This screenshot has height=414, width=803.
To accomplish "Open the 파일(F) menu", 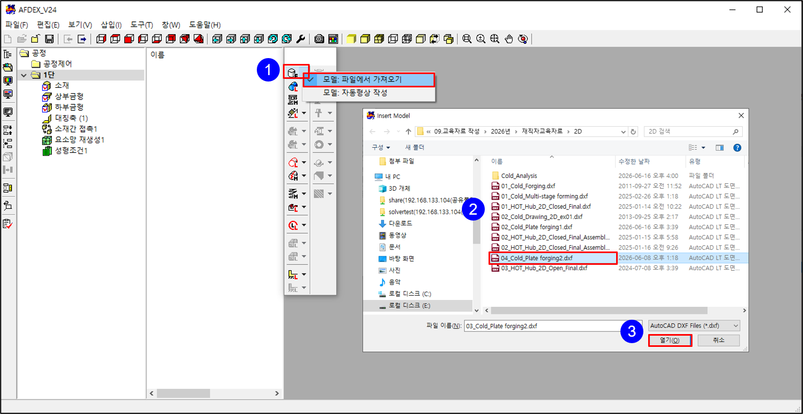I will point(17,25).
